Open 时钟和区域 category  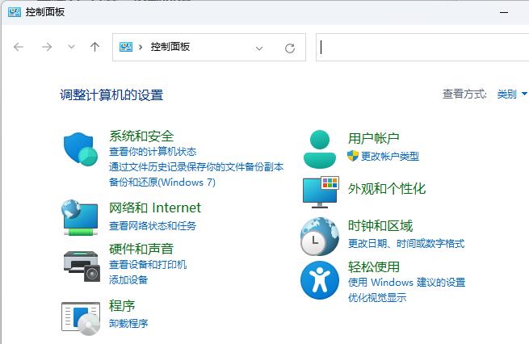point(380,225)
